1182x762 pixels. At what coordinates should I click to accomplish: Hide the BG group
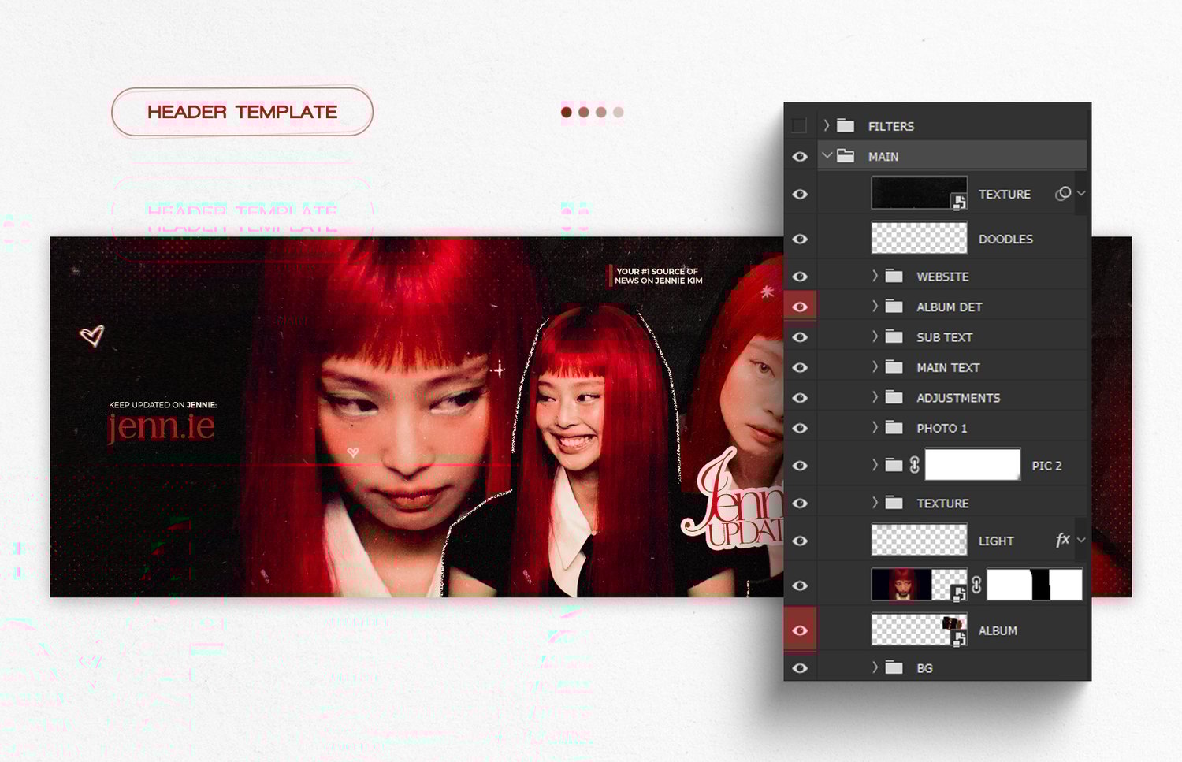[x=800, y=668]
